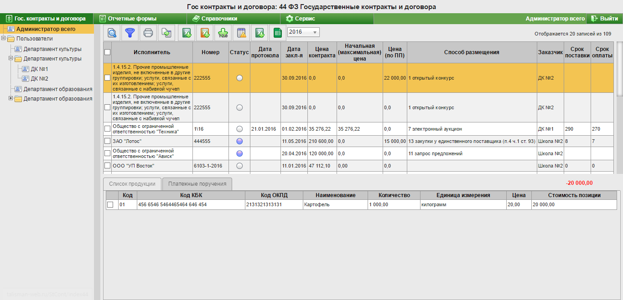Open the search preview magnifier tool
The height and width of the screenshot is (300, 623).
pyautogui.click(x=112, y=32)
